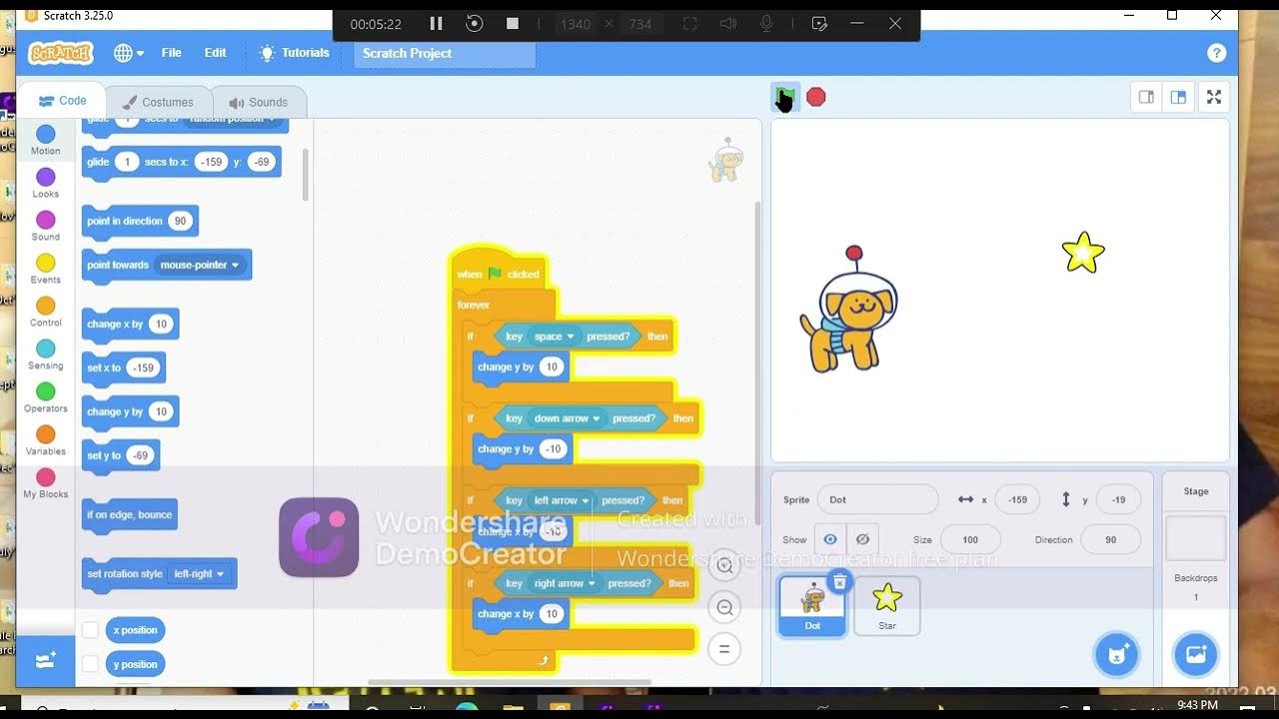
Task: Open Tutorials
Action: coord(294,53)
